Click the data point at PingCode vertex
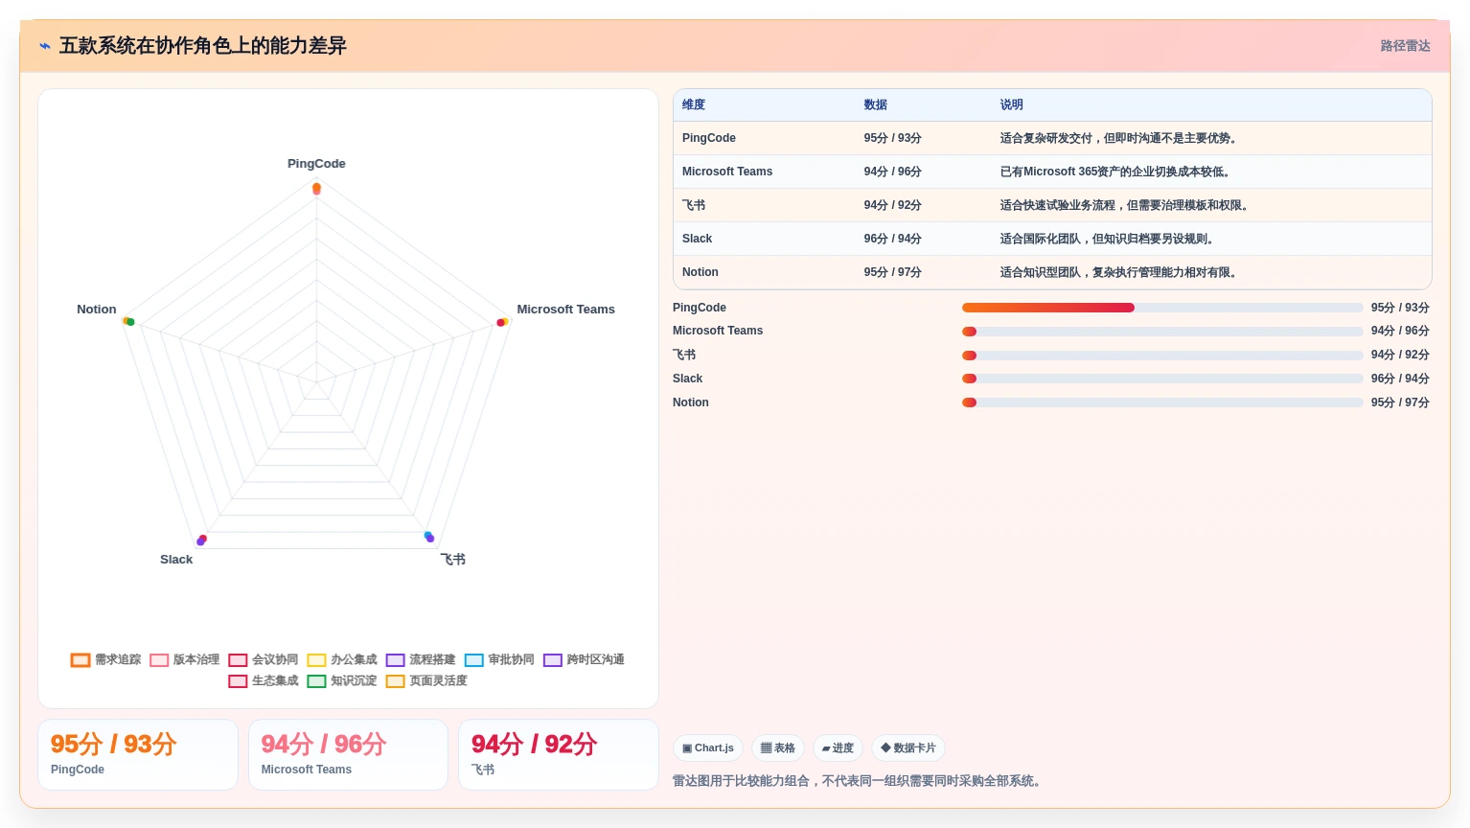Viewport: 1470px width, 828px height. tap(316, 189)
